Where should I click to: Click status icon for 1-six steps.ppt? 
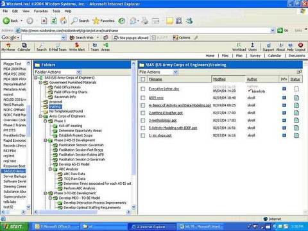click(296, 135)
